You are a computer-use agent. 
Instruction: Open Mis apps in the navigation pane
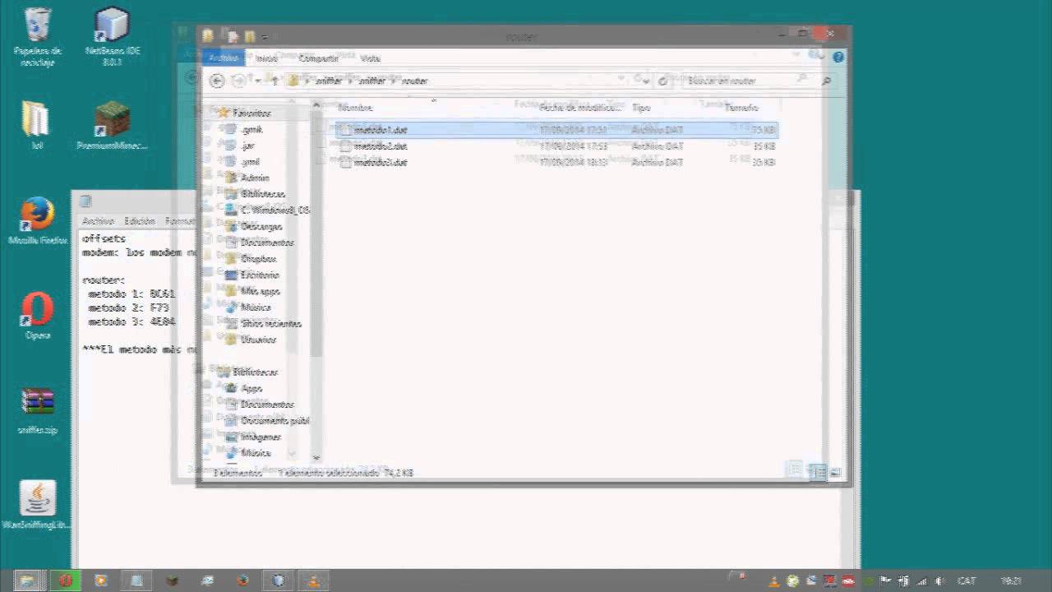tap(260, 291)
